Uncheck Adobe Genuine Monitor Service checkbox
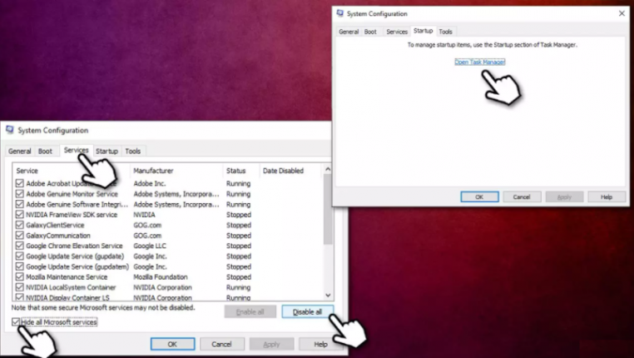 click(19, 194)
